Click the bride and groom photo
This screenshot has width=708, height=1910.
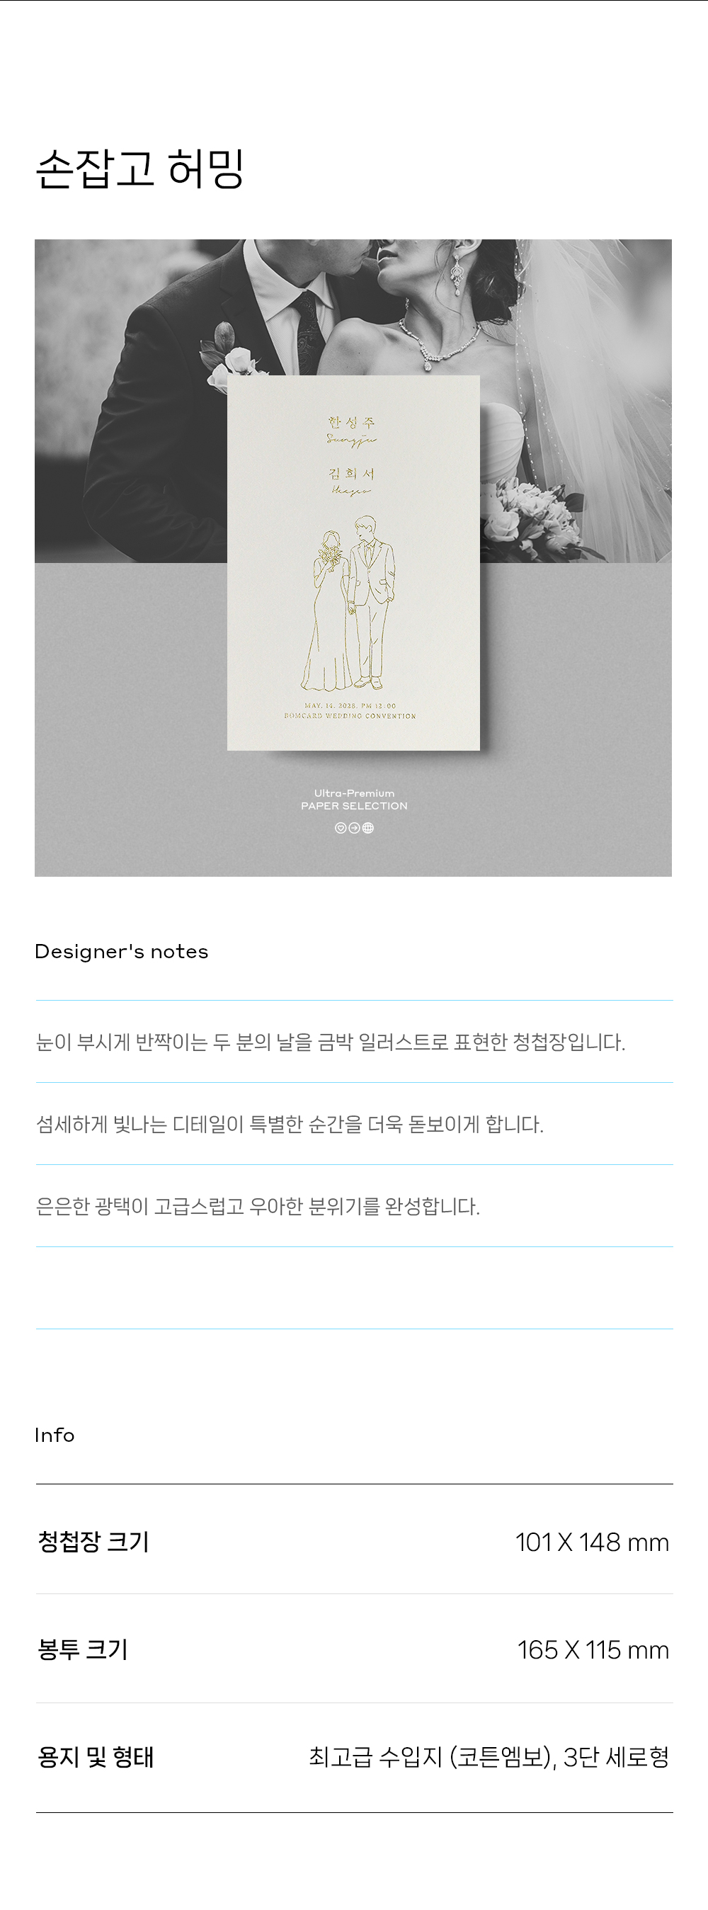pyautogui.click(x=353, y=400)
